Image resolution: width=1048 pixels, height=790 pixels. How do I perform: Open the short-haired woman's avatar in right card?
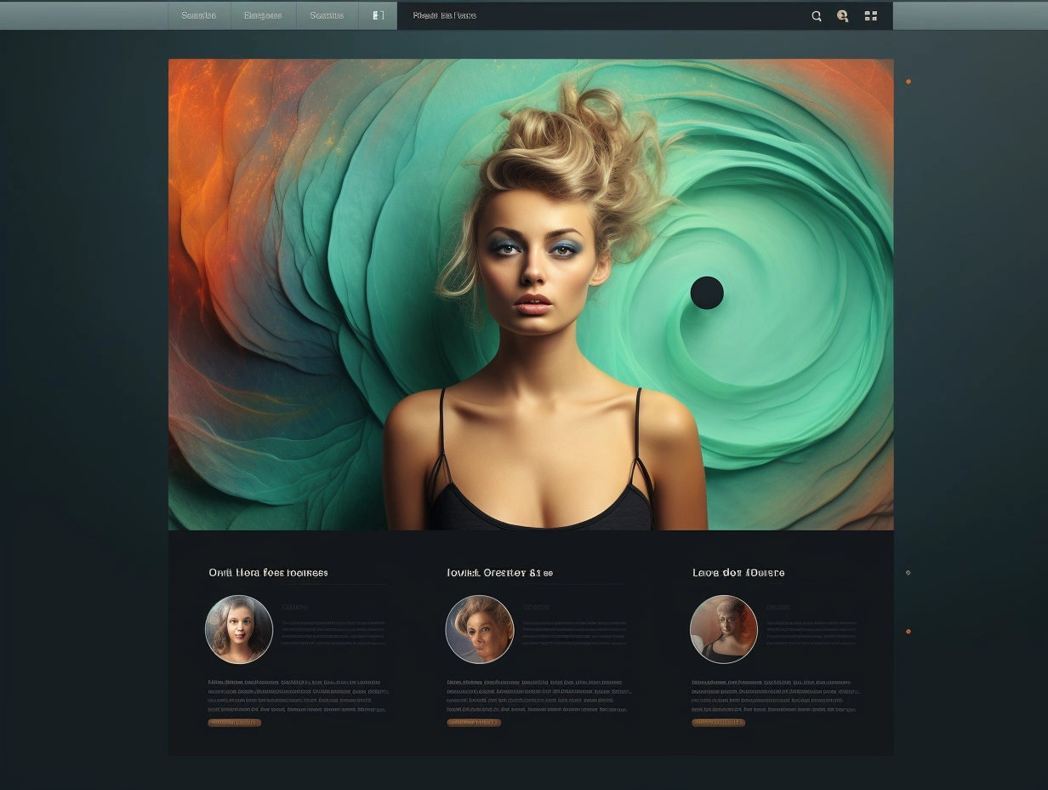coord(723,629)
